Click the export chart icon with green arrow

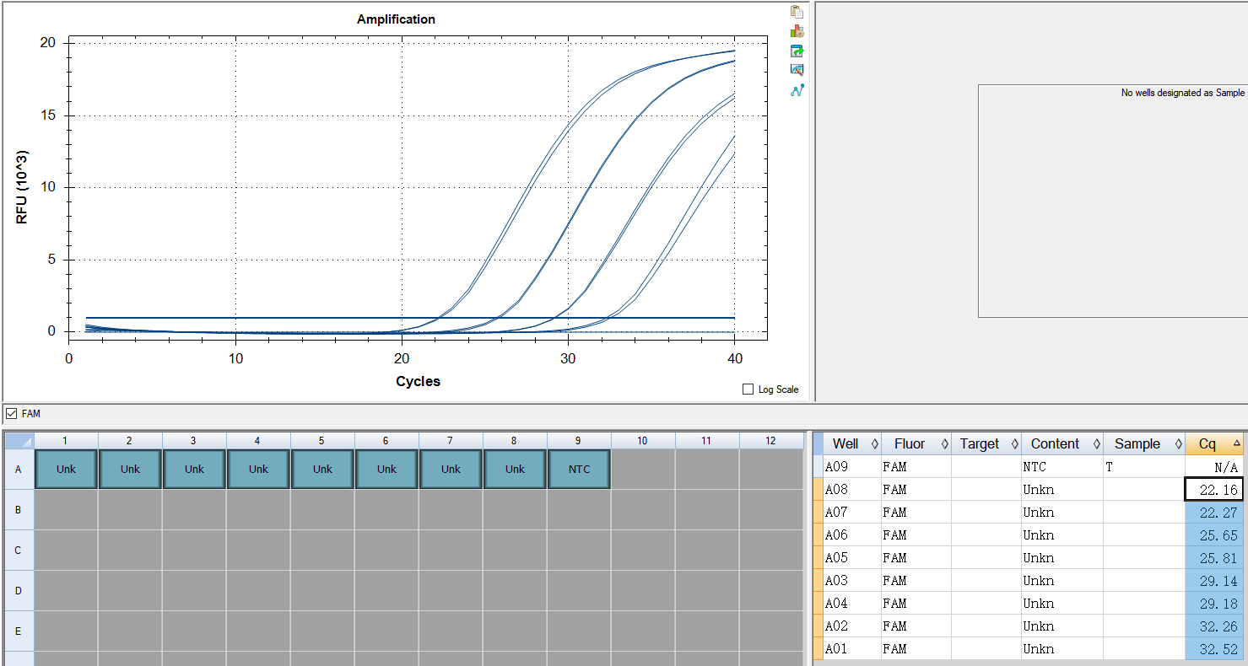(x=797, y=51)
